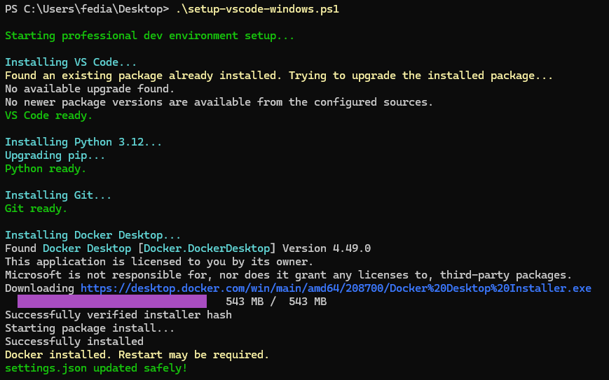The image size is (609, 380).
Task: Click the 'Python ready.' status line
Action: [x=46, y=169]
